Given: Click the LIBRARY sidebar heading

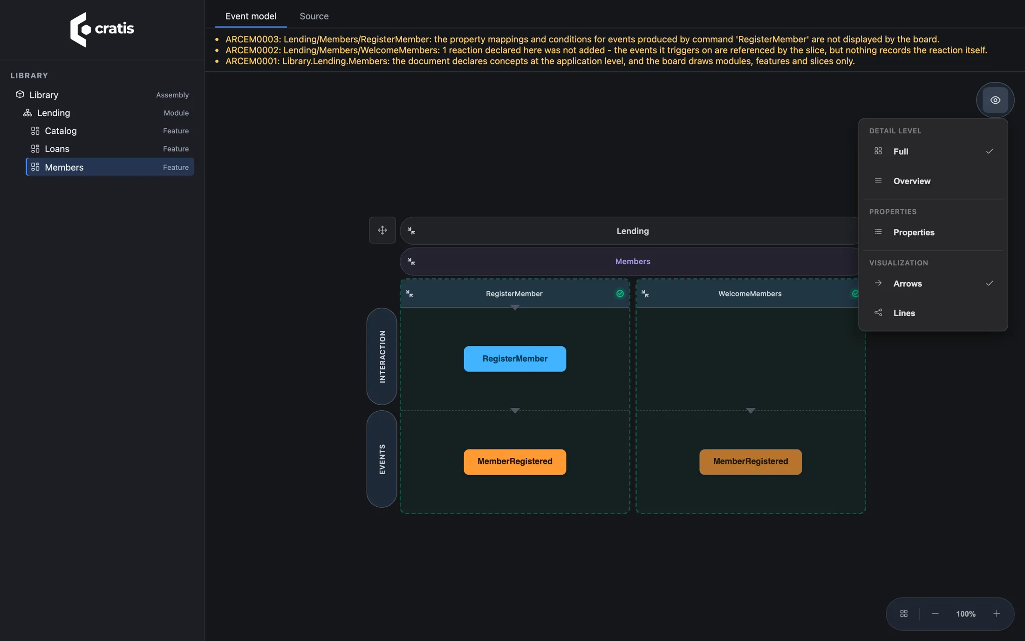Looking at the screenshot, I should (29, 76).
